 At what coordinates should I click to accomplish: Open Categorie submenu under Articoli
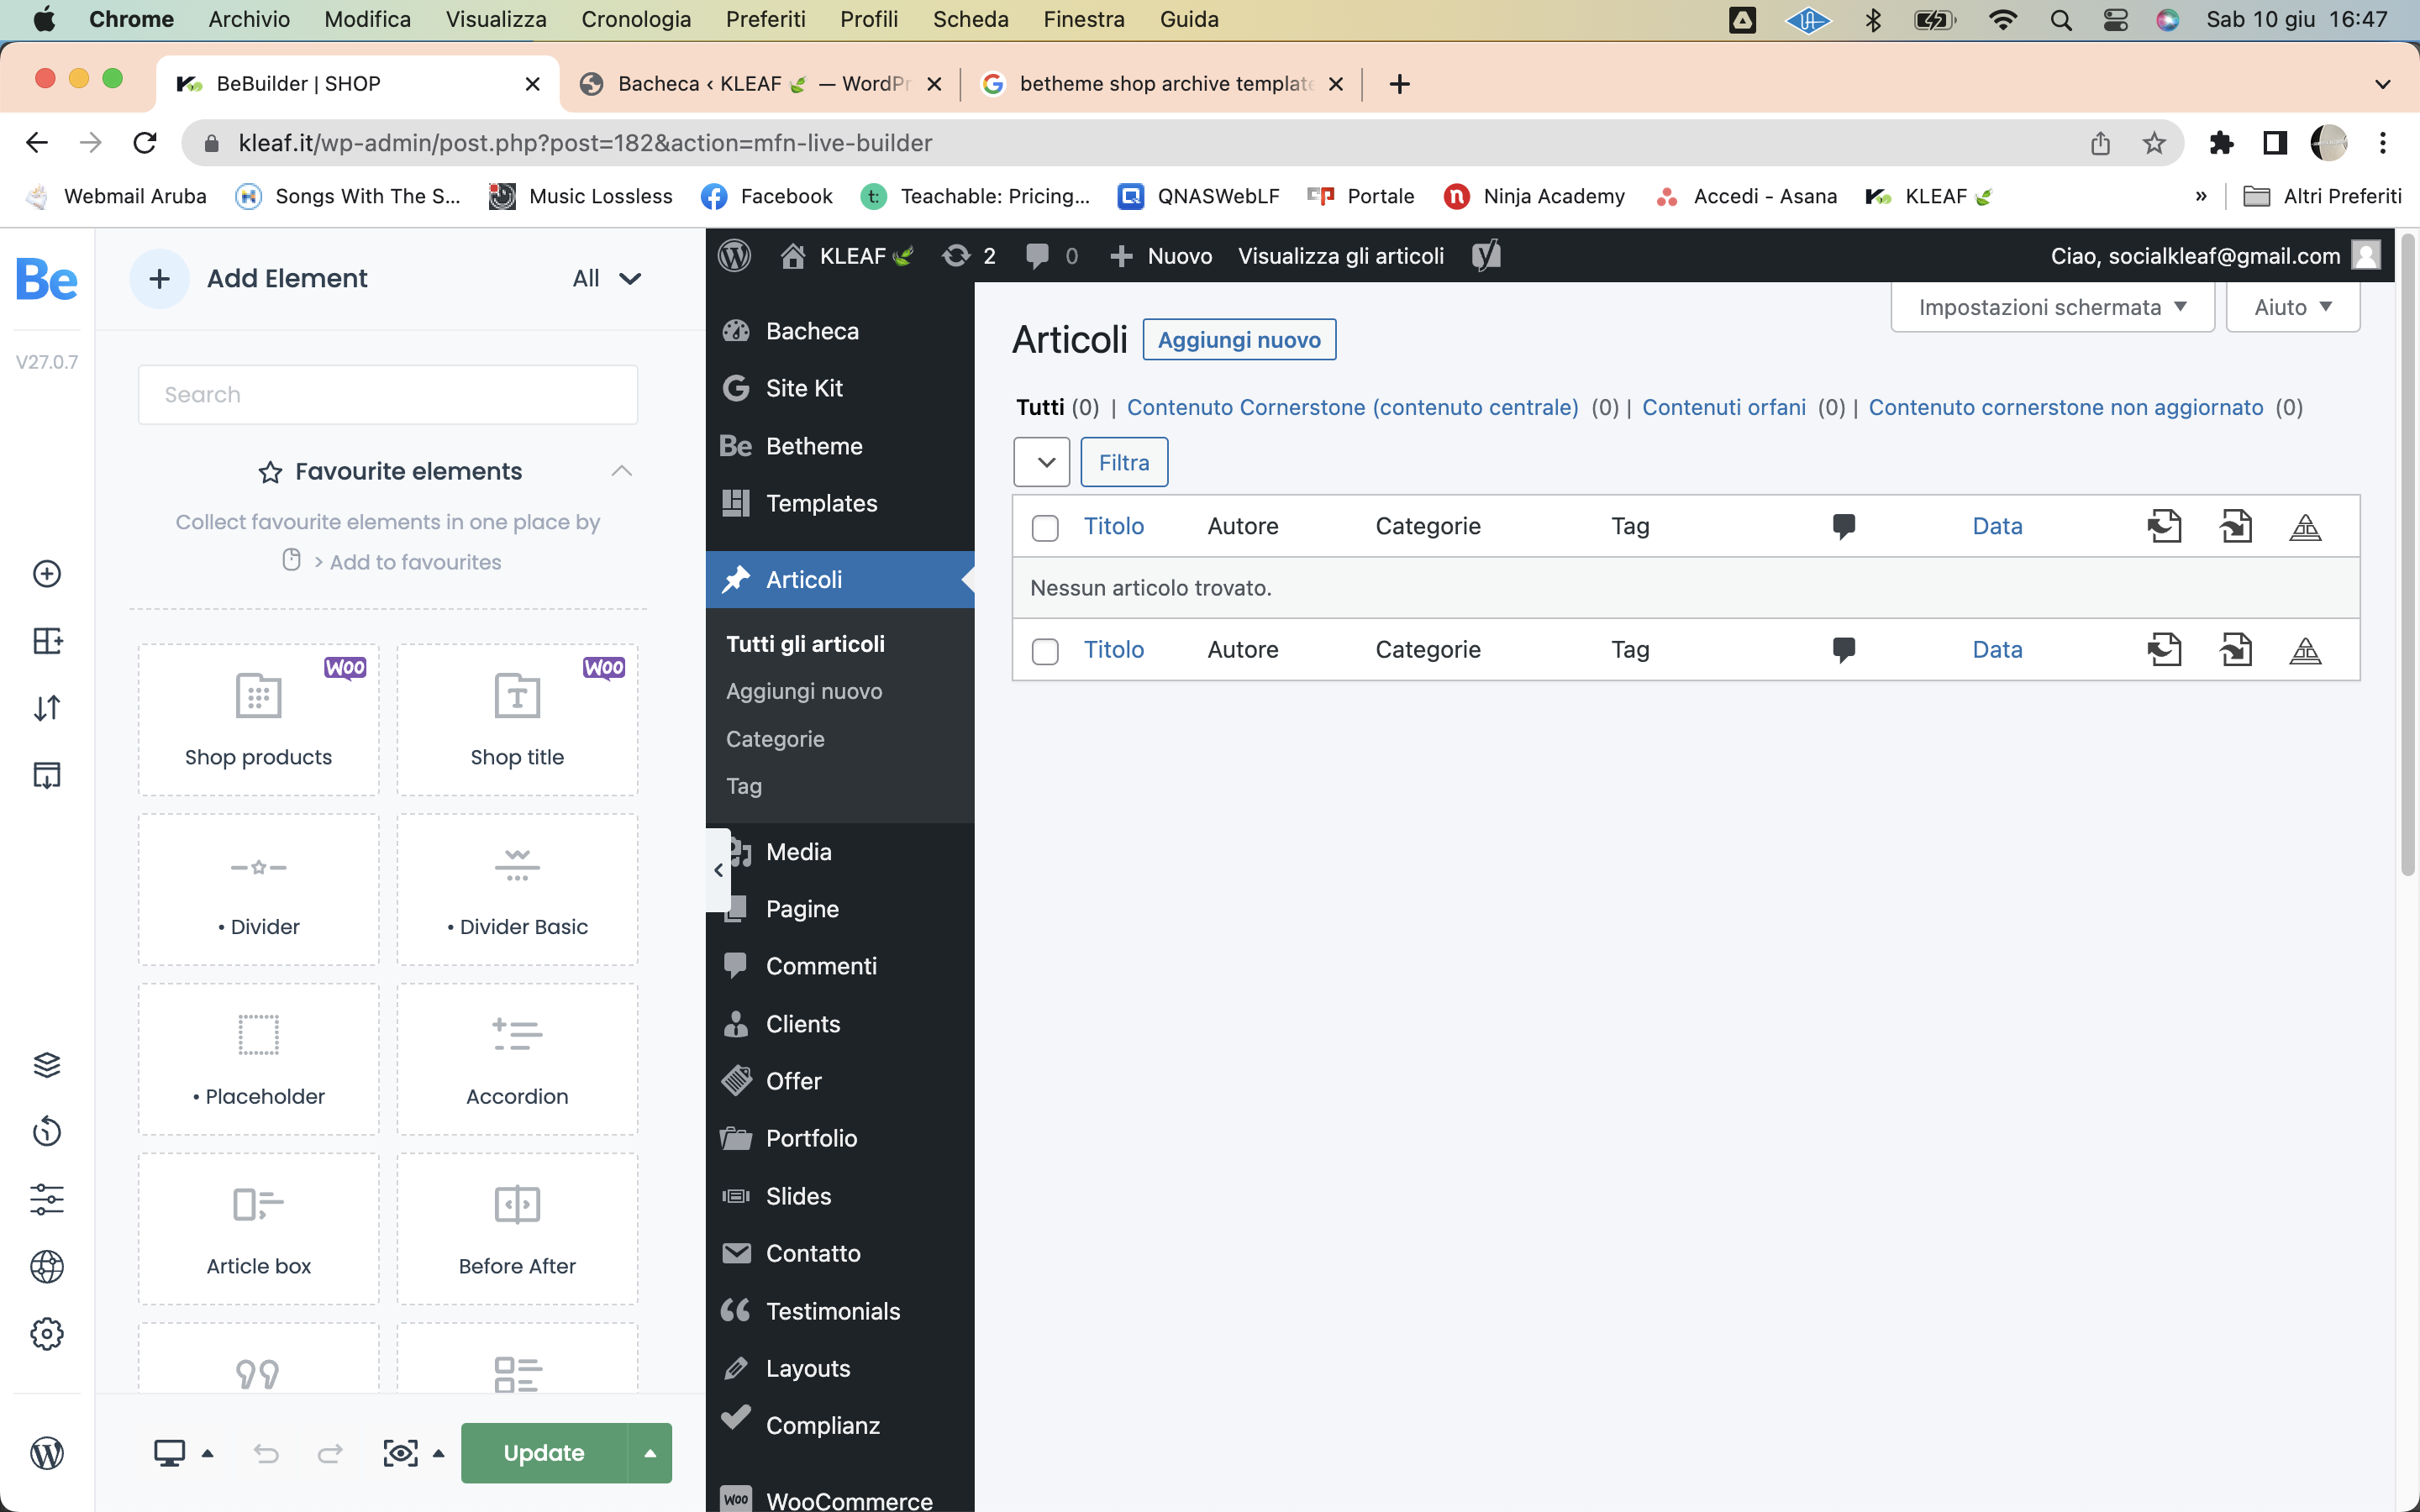pos(775,739)
